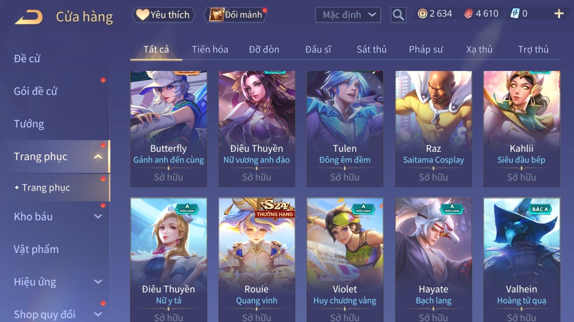Open the Mặc định sort dropdown
The height and width of the screenshot is (322, 574).
[x=348, y=15]
